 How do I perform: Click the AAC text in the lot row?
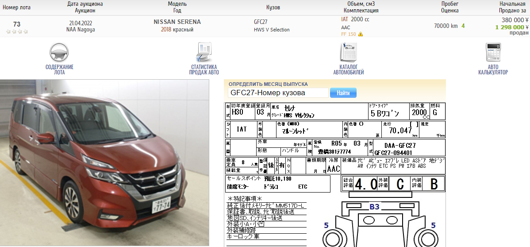tap(346, 27)
